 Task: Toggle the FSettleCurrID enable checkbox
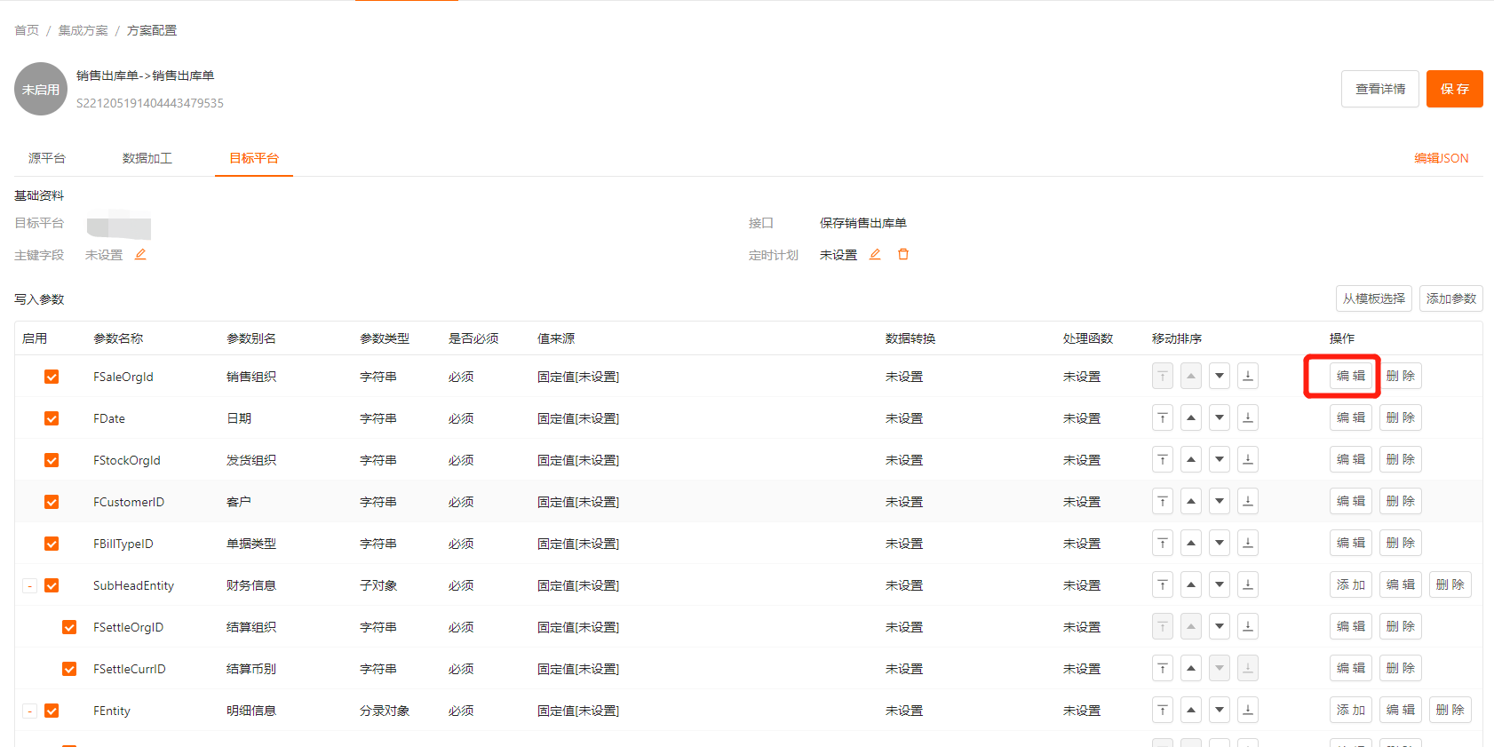click(x=69, y=669)
